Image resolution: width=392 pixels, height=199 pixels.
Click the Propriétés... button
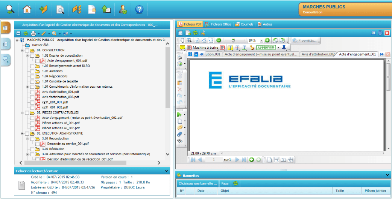[x=305, y=40]
